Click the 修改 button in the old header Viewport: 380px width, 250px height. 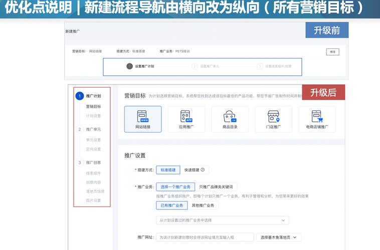point(333,51)
